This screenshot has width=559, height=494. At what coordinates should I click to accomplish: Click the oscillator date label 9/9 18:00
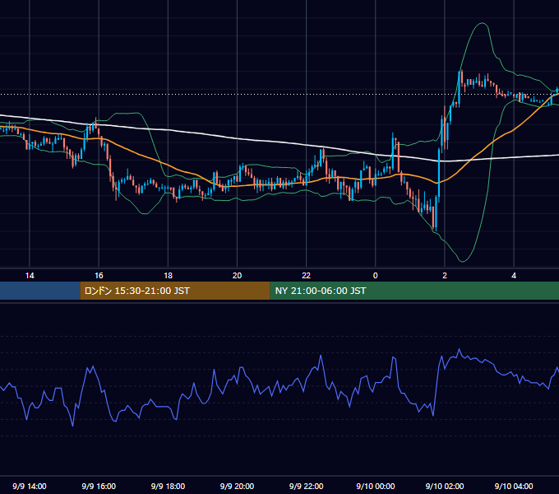pyautogui.click(x=168, y=486)
